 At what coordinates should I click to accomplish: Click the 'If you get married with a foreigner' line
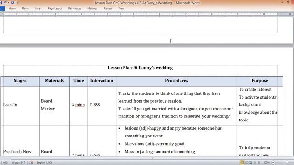point(175,109)
